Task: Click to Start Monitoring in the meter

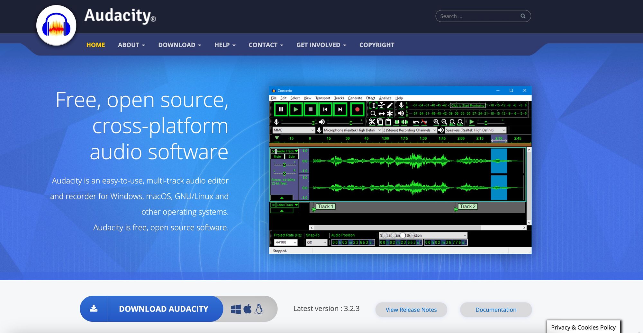Action: 468,105
